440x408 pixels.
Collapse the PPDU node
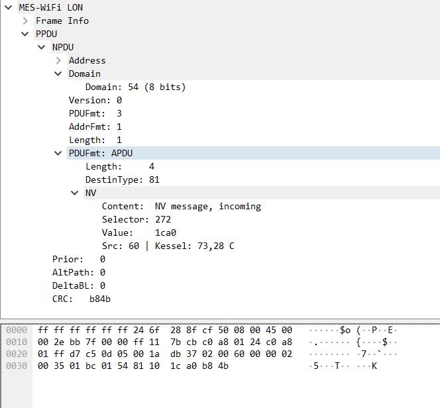point(25,34)
